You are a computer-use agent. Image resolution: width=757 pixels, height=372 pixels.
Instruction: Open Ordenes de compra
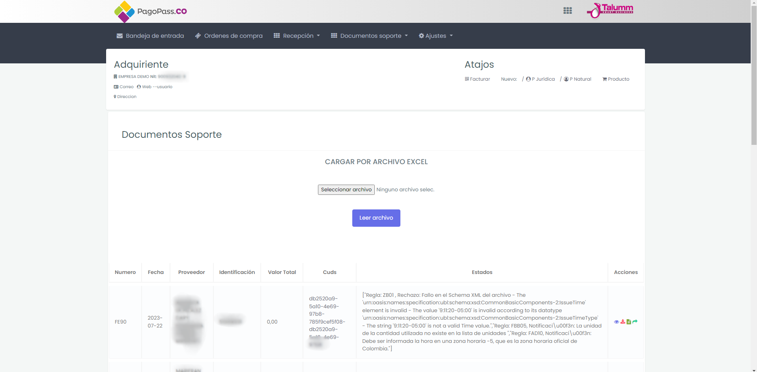pos(229,36)
